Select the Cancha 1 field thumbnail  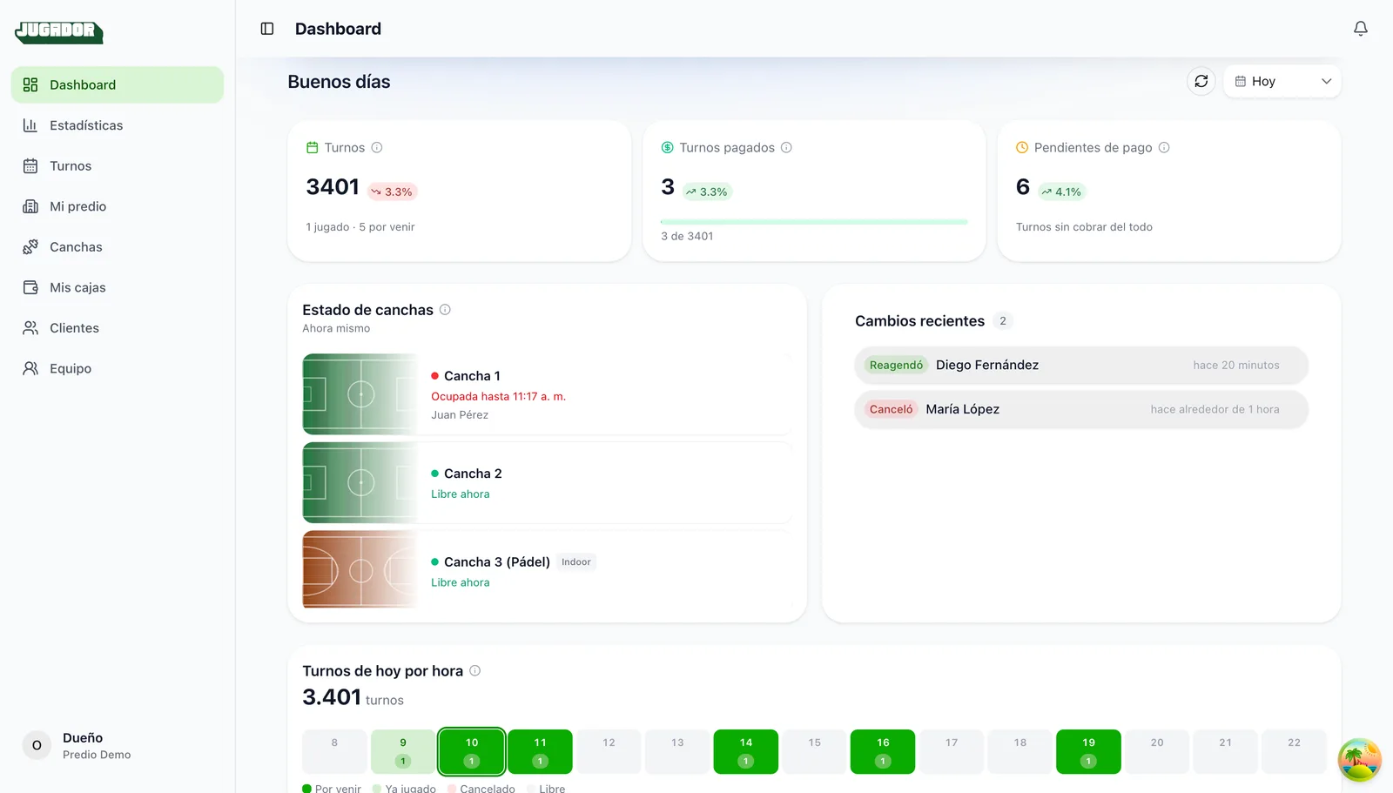(x=360, y=394)
